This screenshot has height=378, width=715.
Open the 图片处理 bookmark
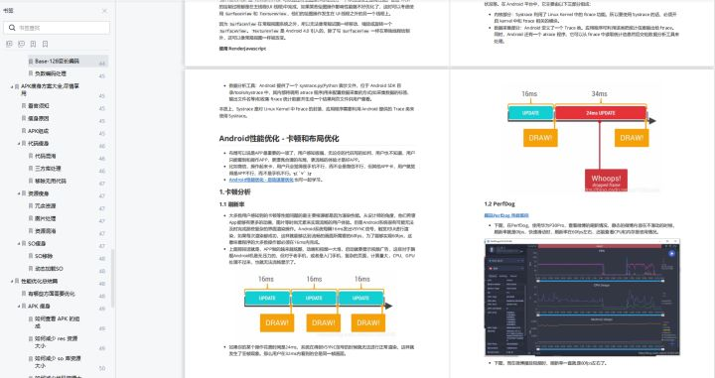[x=45, y=218]
